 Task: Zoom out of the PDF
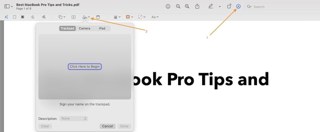point(178,6)
